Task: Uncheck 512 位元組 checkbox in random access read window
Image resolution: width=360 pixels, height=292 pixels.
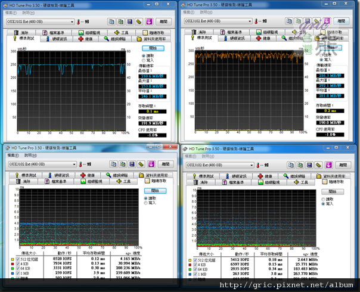Action: [18, 259]
